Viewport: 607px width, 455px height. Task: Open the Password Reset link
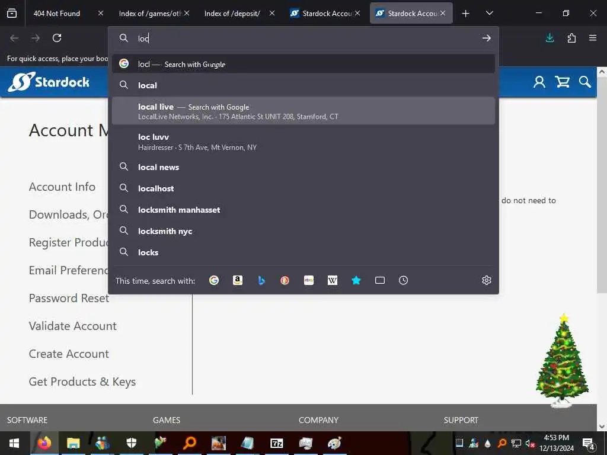(69, 299)
